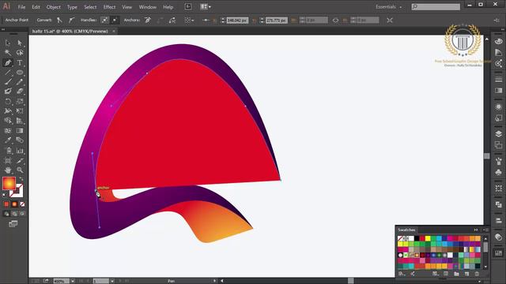Open the Swatches panel flyout menu
The height and width of the screenshot is (284, 506).
485,230
